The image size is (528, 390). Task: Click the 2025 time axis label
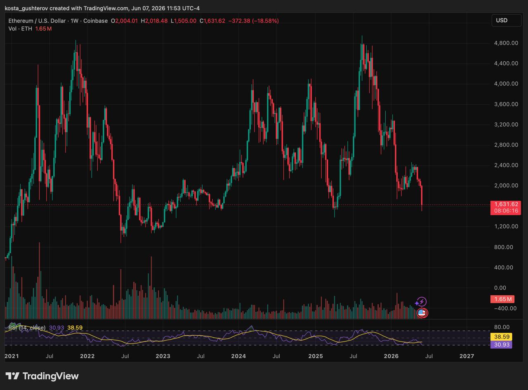click(316, 356)
